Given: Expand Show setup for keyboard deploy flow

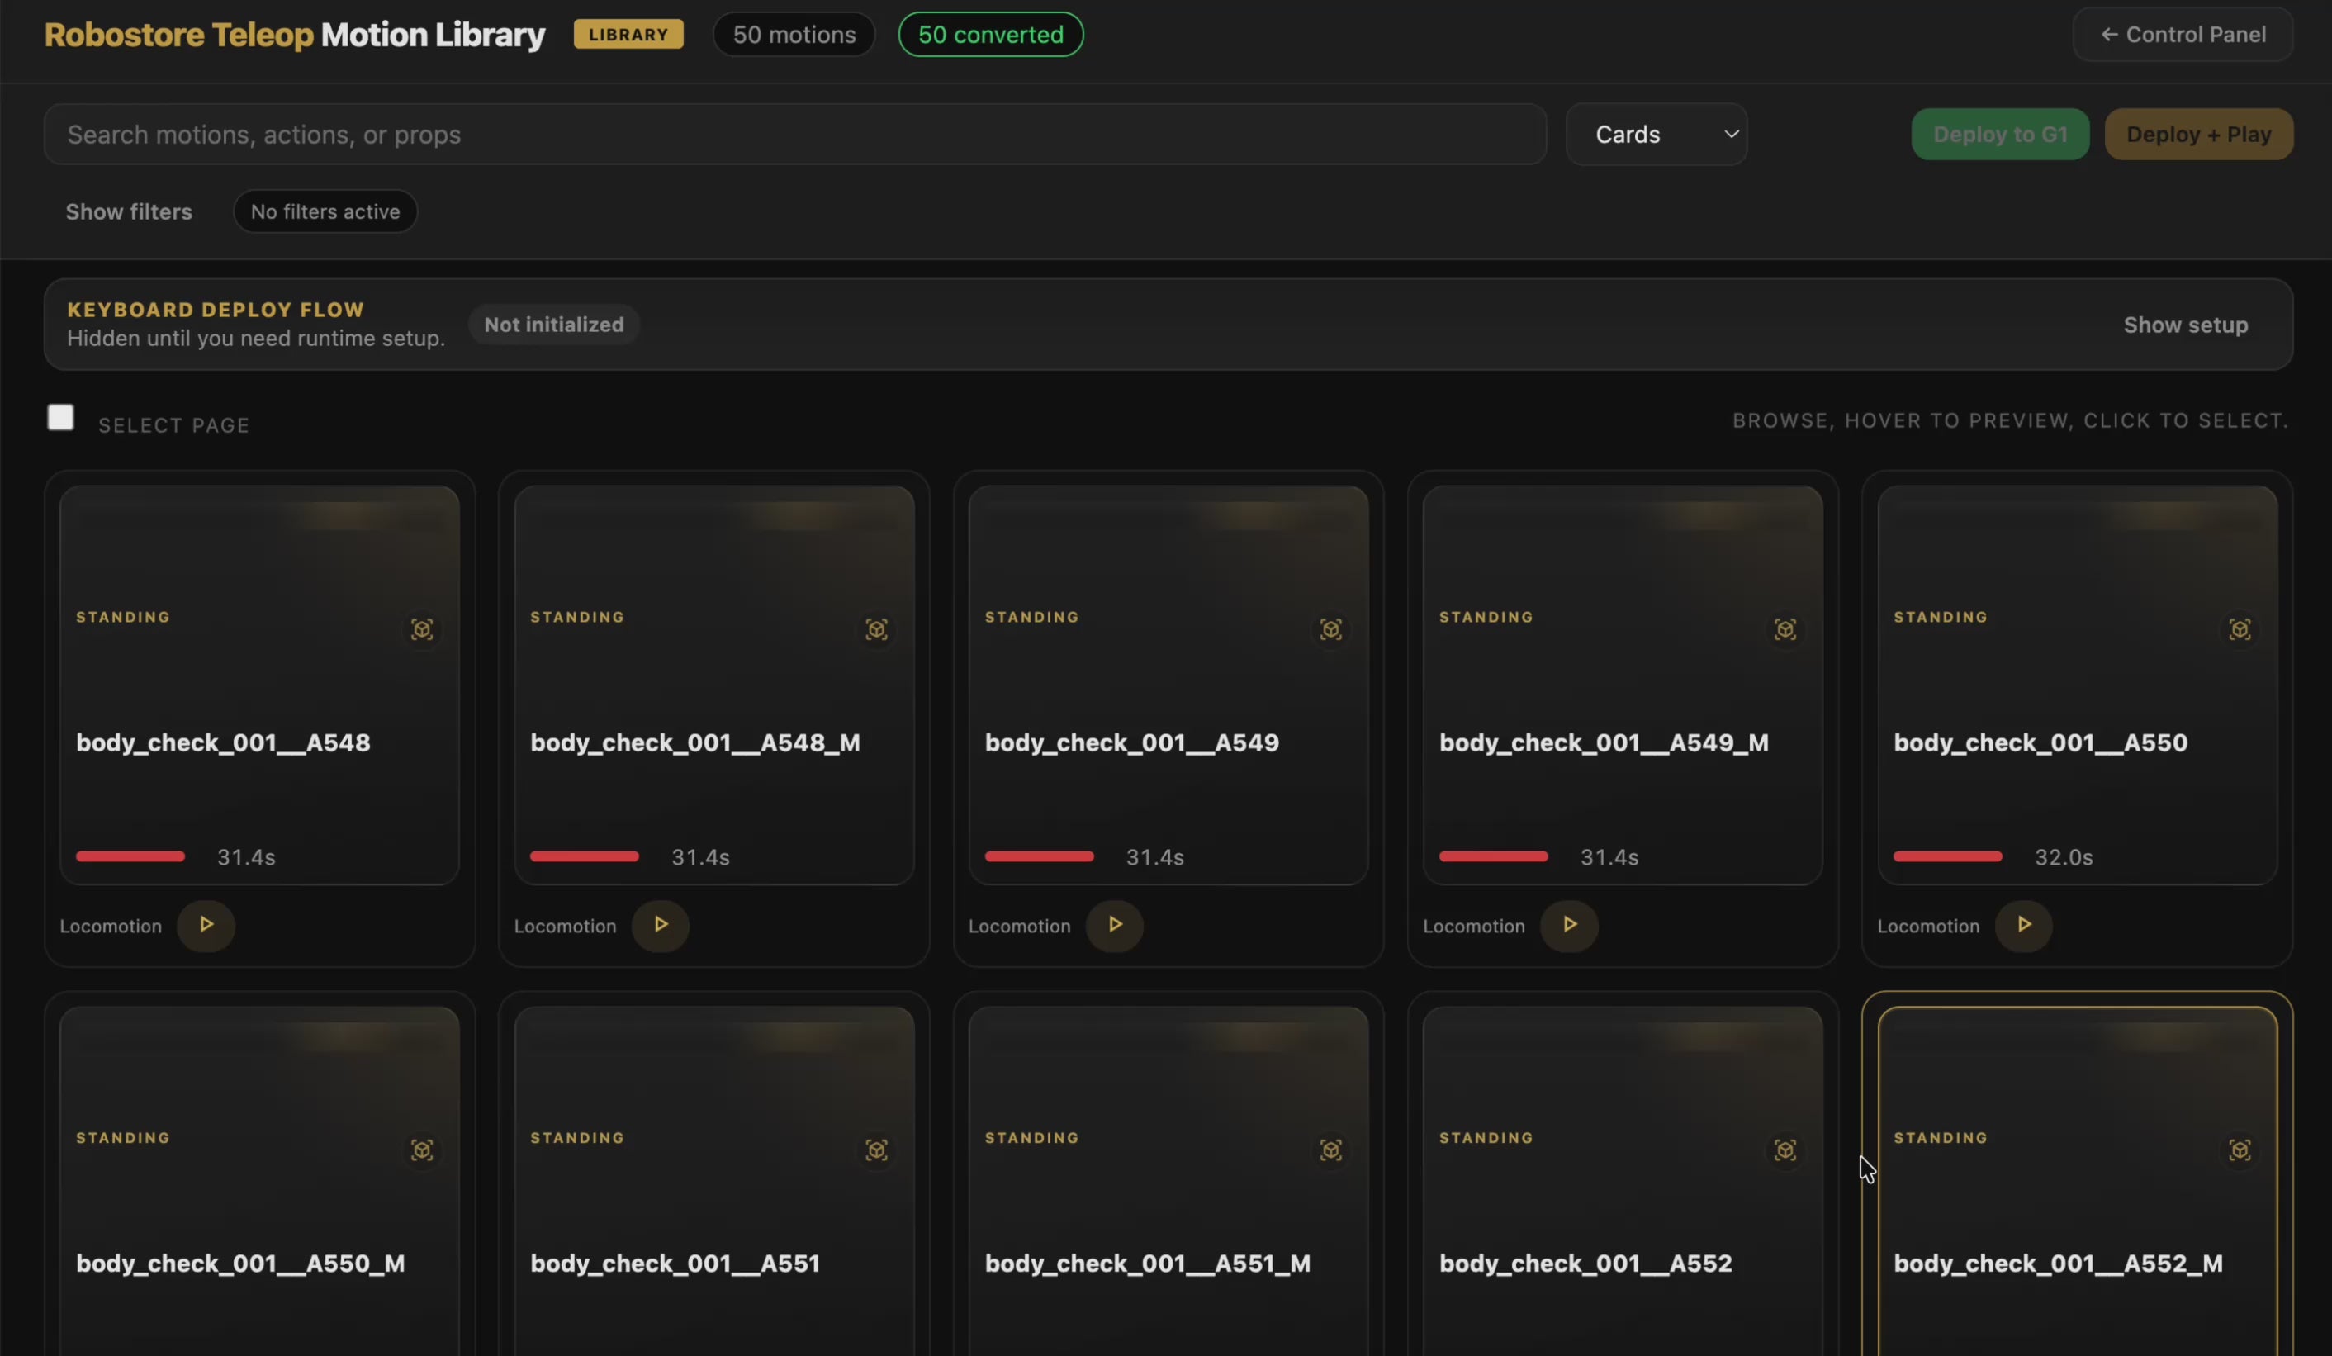Looking at the screenshot, I should 2185,325.
